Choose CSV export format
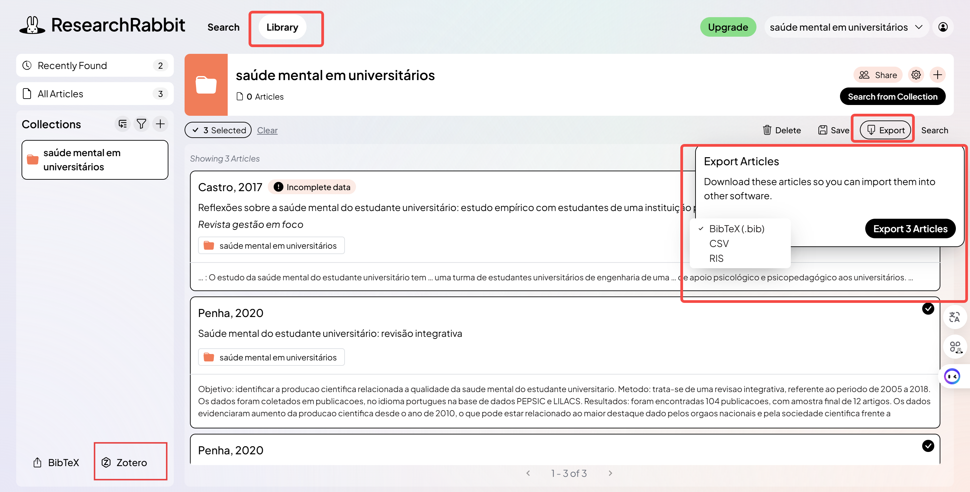Viewport: 970px width, 492px height. [x=719, y=244]
